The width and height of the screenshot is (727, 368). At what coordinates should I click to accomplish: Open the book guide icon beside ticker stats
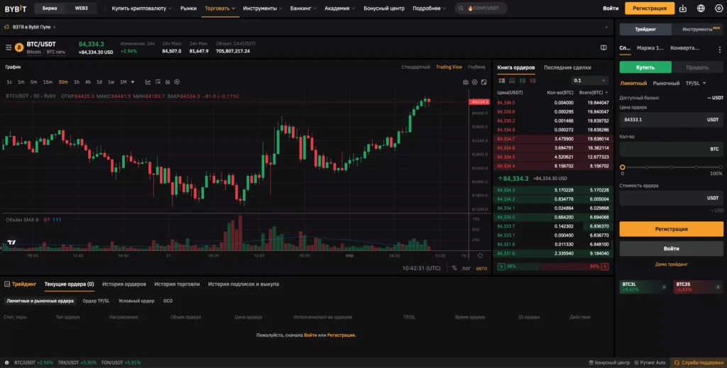(x=603, y=48)
